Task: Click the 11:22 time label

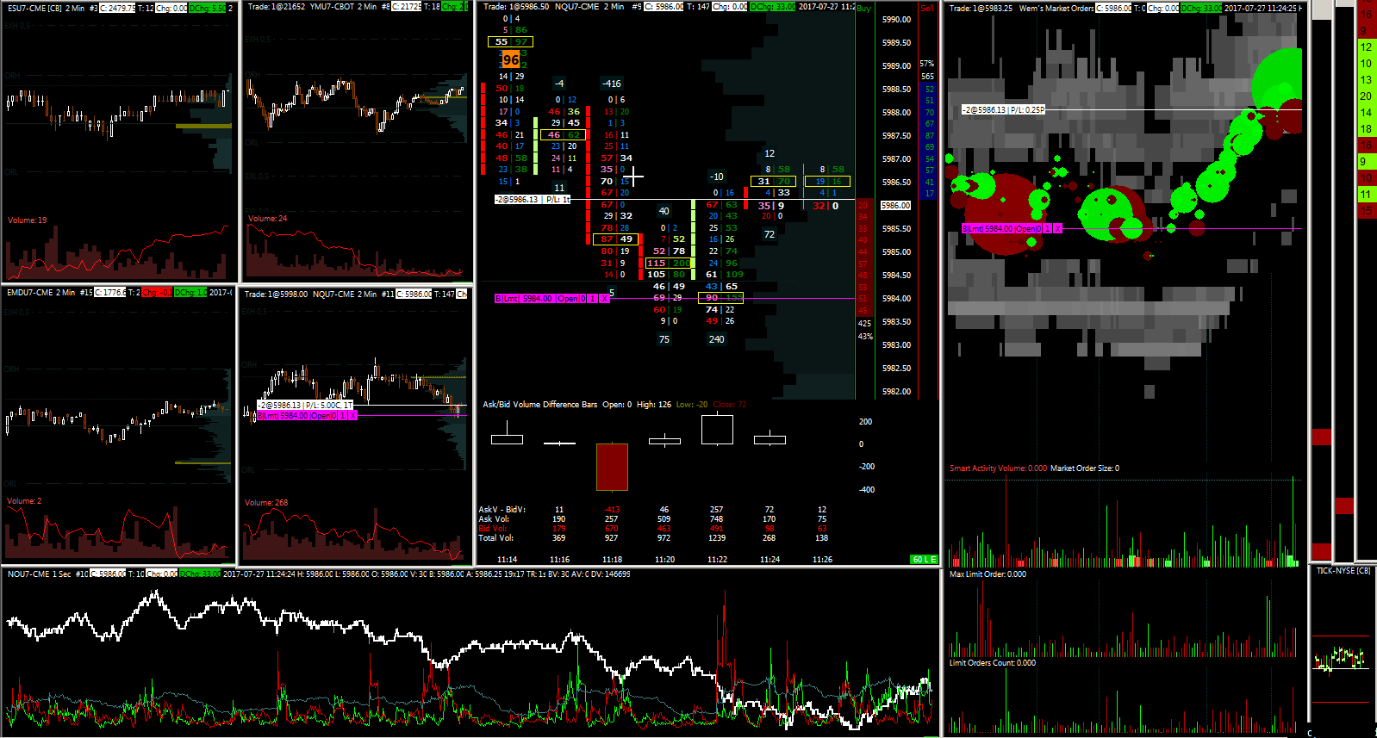Action: 717,560
